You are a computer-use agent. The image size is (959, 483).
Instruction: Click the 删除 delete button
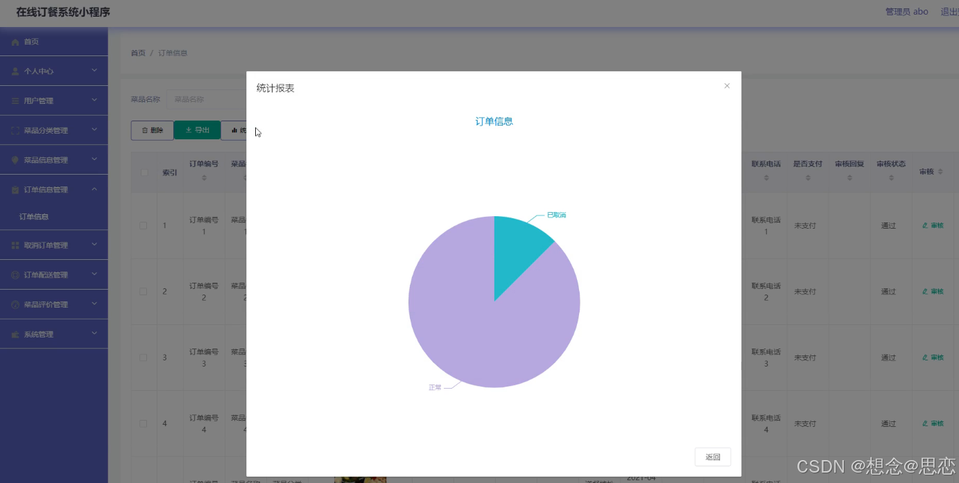(153, 130)
